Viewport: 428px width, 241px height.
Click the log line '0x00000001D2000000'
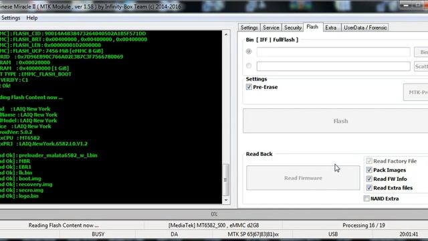click(x=72, y=45)
